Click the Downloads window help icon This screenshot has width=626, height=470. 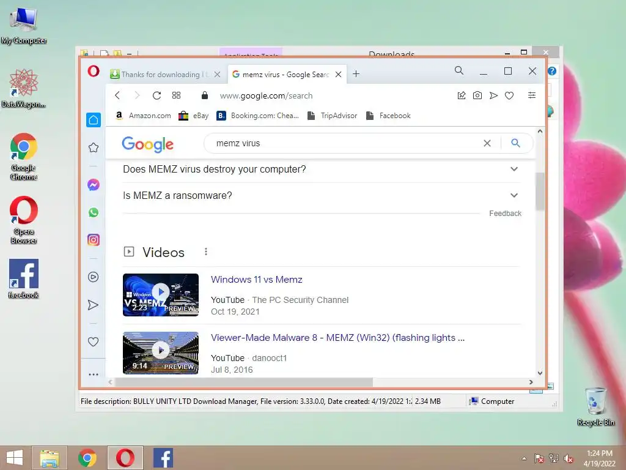552,71
